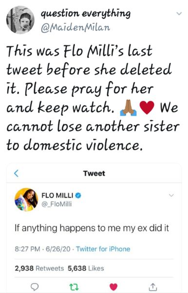
Task: Open the @MaidenMilan handle
Action: [75, 28]
